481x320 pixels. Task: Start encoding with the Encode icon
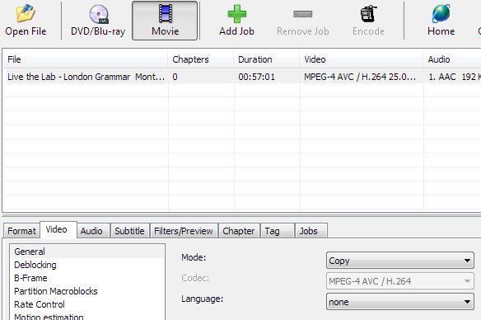[x=368, y=14]
